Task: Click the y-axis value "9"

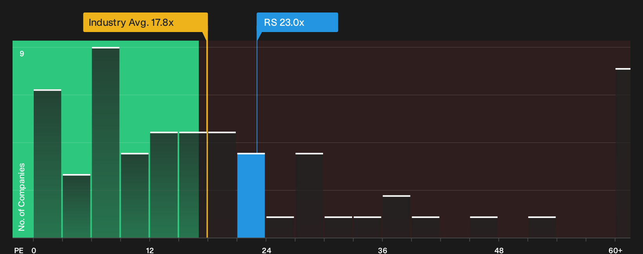Action: point(22,54)
